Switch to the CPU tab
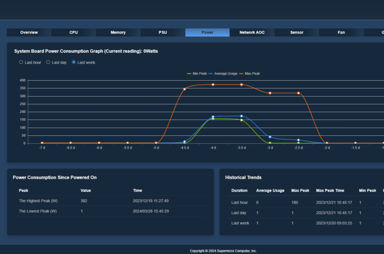This screenshot has height=254, width=384. pyautogui.click(x=73, y=32)
